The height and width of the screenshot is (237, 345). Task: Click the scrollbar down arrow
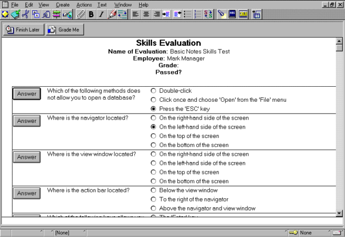coord(339,213)
